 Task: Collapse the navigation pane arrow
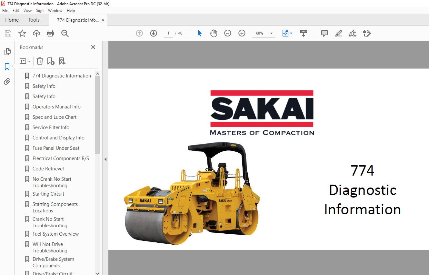point(105,159)
